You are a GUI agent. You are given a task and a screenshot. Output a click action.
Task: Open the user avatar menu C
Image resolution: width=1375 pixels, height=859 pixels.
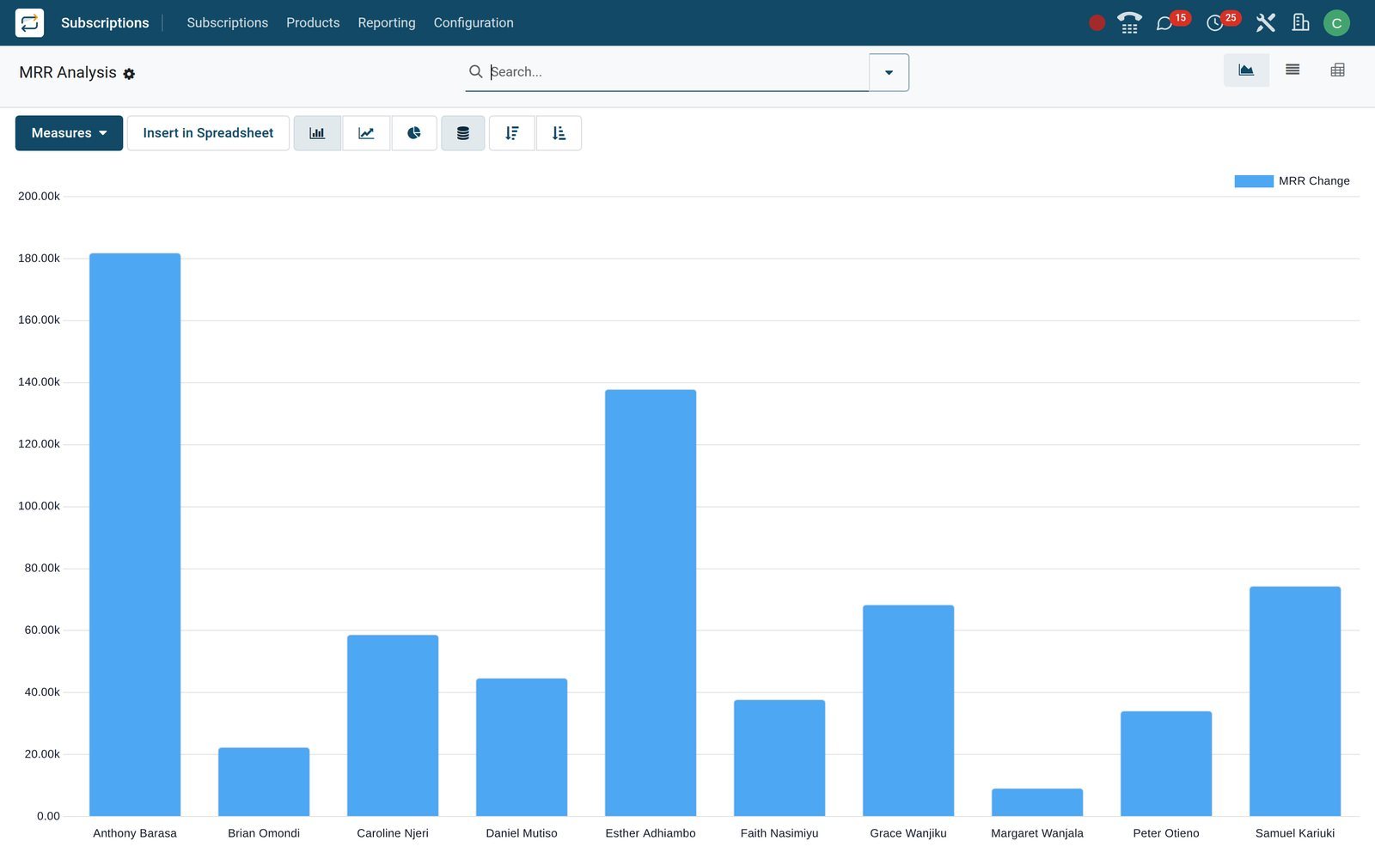[1336, 23]
